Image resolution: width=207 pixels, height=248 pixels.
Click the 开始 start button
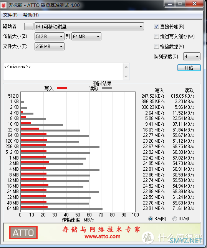tap(189, 68)
